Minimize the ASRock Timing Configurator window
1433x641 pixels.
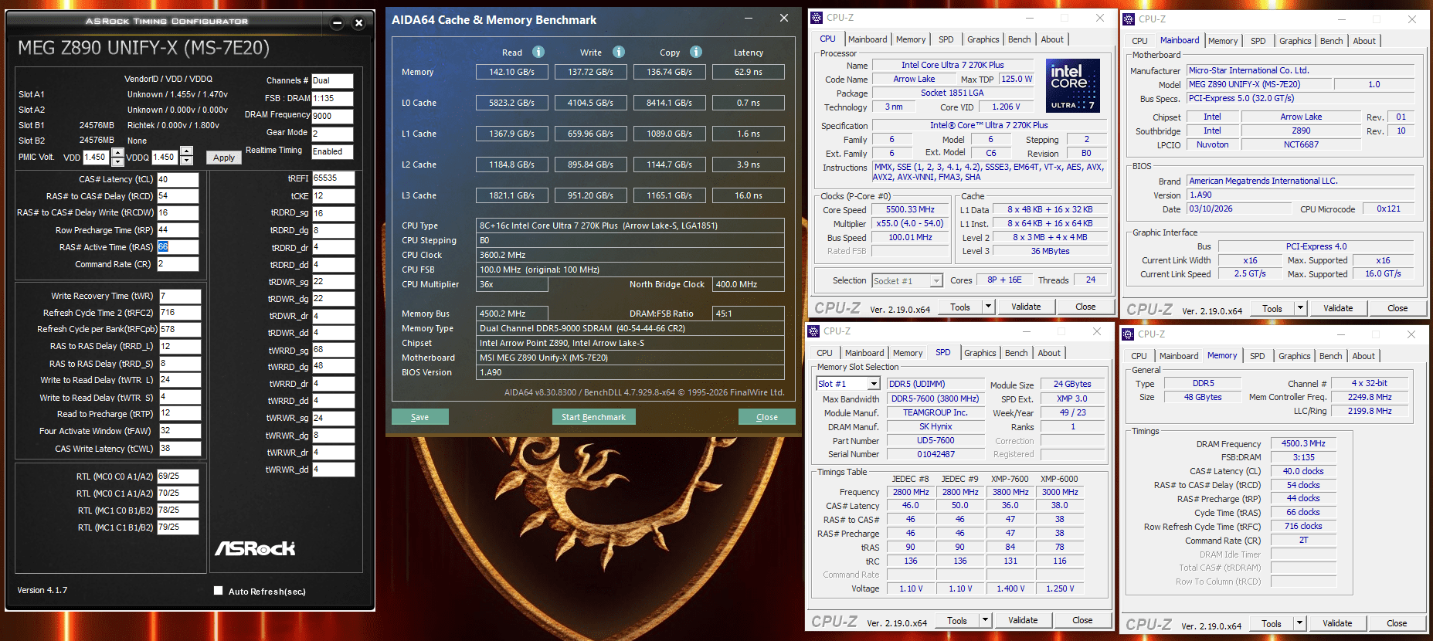[337, 22]
